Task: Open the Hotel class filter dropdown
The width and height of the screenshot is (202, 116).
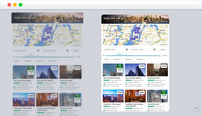Action: coord(117,59)
